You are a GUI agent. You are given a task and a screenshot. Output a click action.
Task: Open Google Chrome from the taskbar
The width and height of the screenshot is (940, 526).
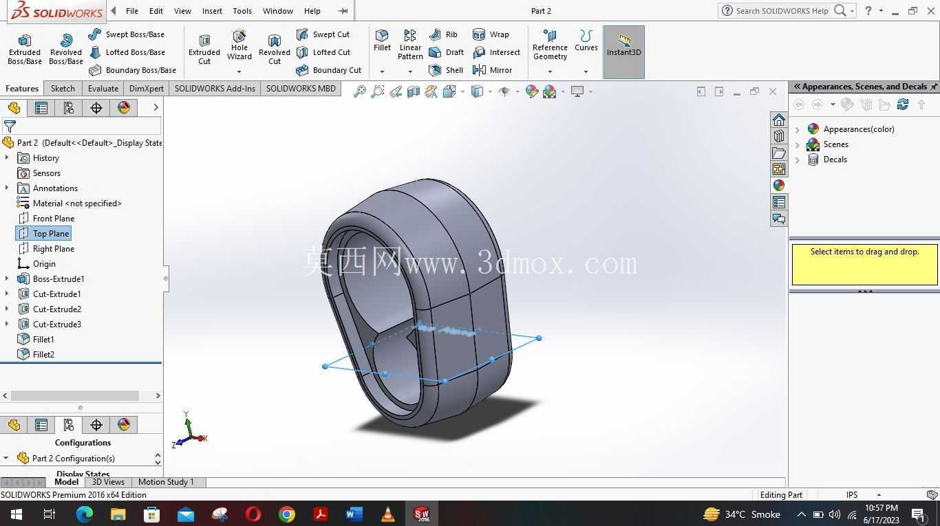(x=287, y=514)
